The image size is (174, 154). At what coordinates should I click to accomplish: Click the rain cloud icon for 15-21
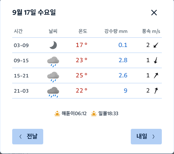(x=53, y=77)
